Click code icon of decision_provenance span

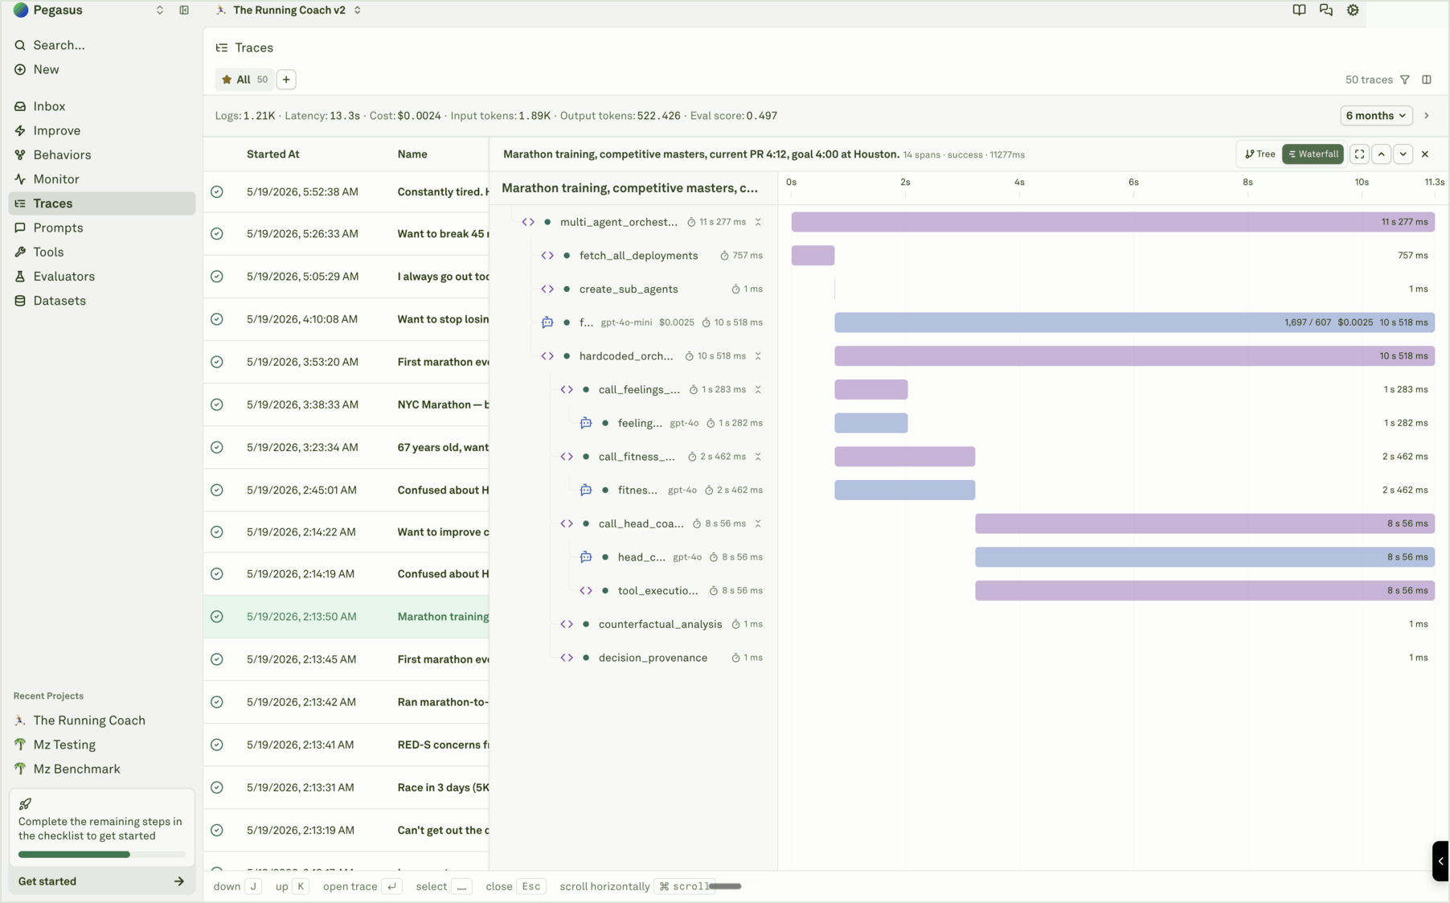tap(567, 658)
